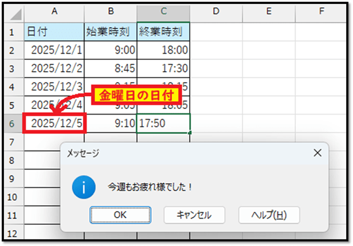Viewport: 353px width, 246px height.
Task: Click the 終業時刻 header cell
Action: click(163, 31)
